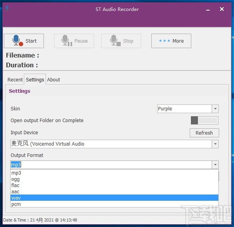Refresh the input device list
This screenshot has height=227, width=234.
pyautogui.click(x=204, y=133)
